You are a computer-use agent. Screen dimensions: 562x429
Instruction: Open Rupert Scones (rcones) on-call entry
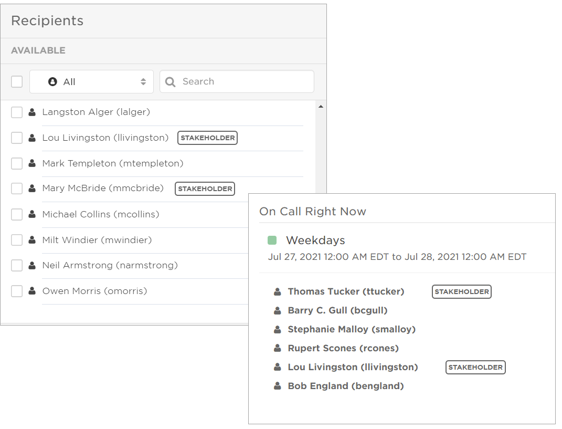point(343,348)
